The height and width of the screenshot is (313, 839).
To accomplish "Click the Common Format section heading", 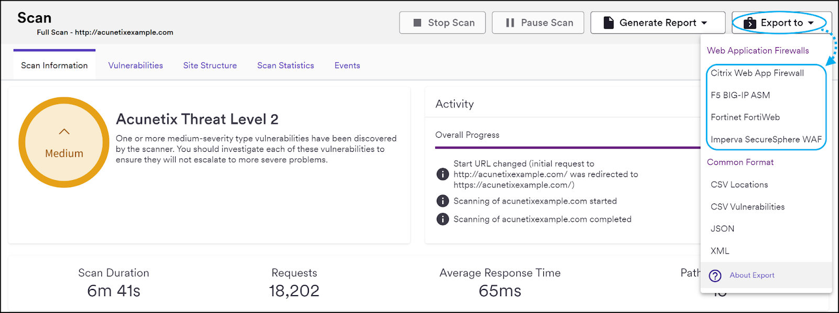I will (740, 162).
